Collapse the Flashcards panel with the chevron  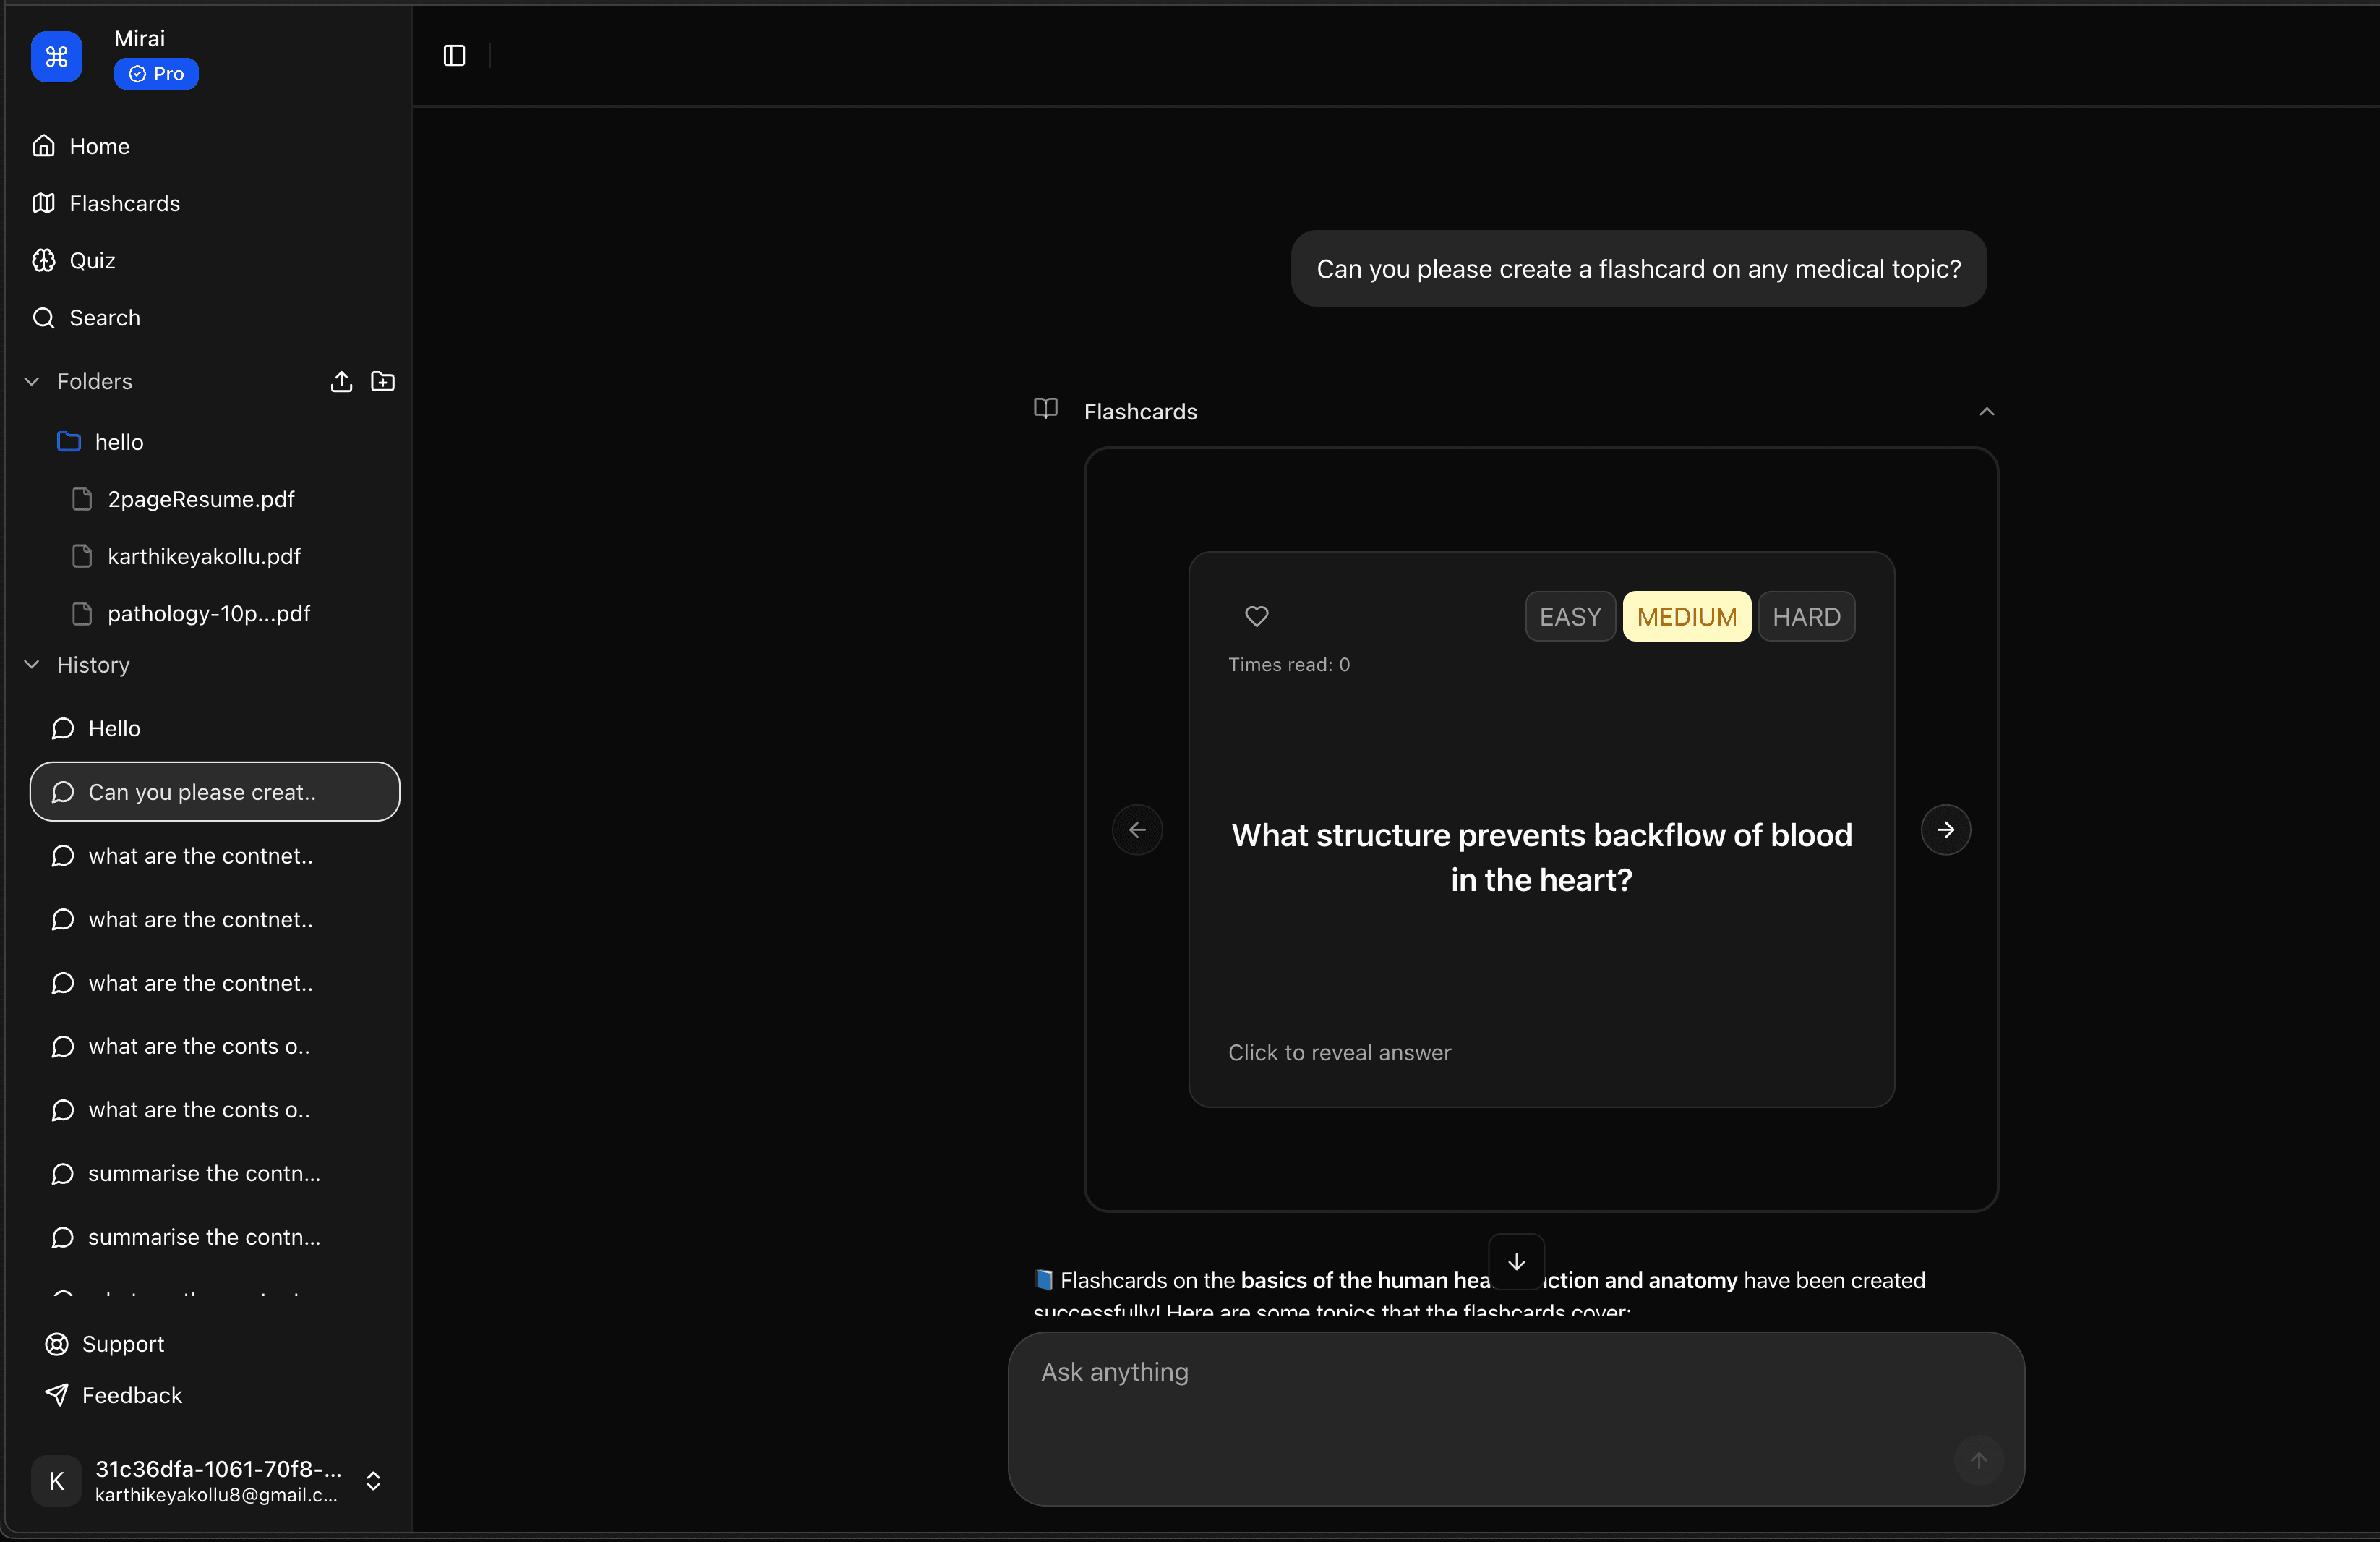pos(1986,412)
